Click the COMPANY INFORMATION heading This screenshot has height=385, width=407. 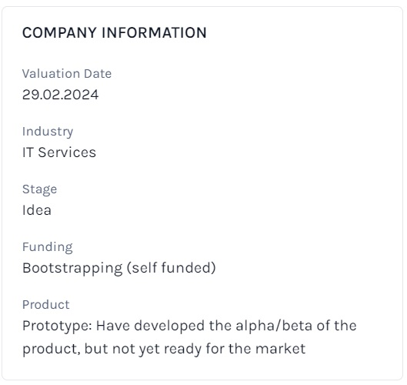pyautogui.click(x=114, y=33)
